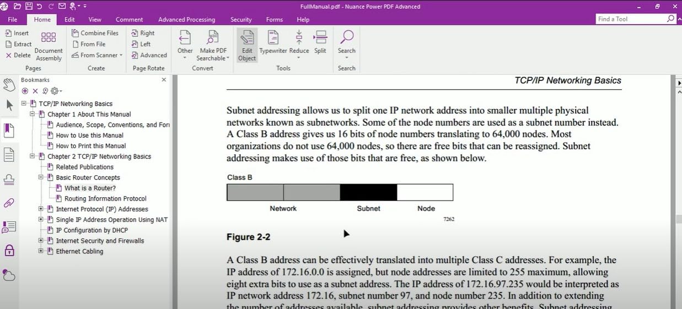
Task: Open the Stamps panel sidebar icon
Action: (9, 179)
